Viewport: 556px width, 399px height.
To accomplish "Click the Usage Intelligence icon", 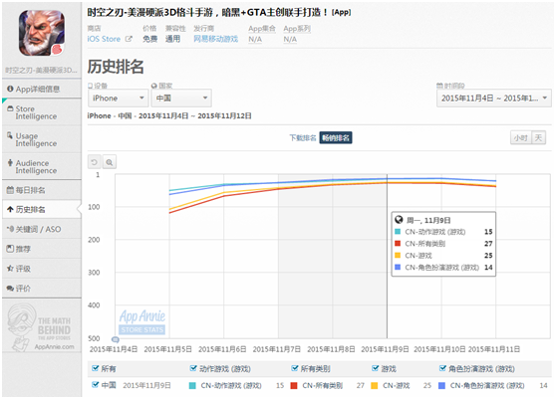I will (x=10, y=135).
